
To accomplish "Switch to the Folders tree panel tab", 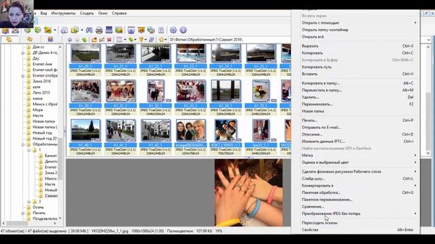I will (x=9, y=39).
